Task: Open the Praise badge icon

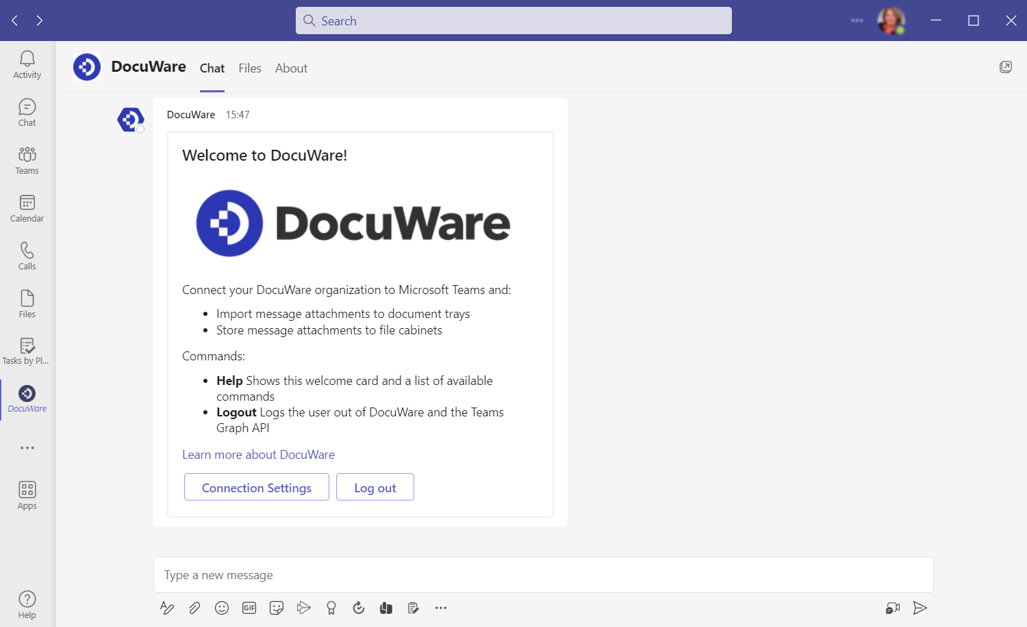Action: pos(331,608)
